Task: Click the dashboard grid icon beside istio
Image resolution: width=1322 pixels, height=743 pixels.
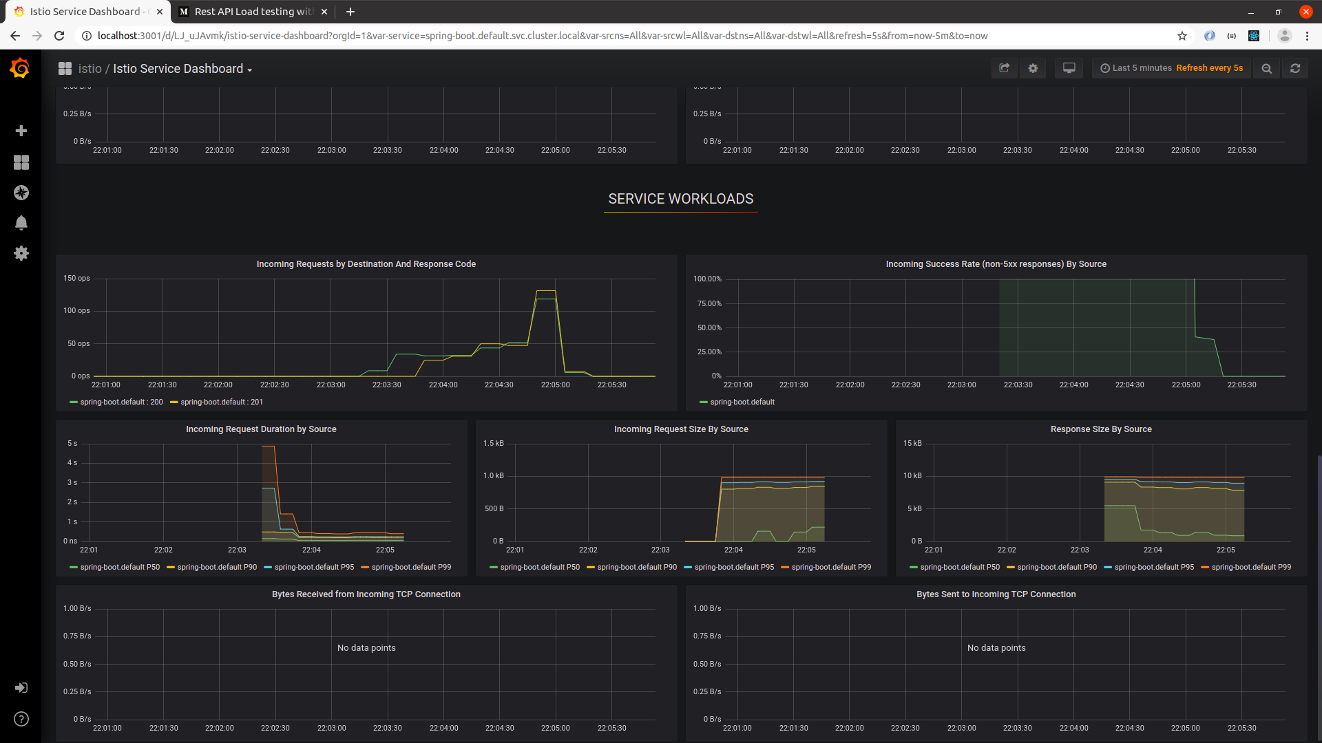Action: pos(65,68)
